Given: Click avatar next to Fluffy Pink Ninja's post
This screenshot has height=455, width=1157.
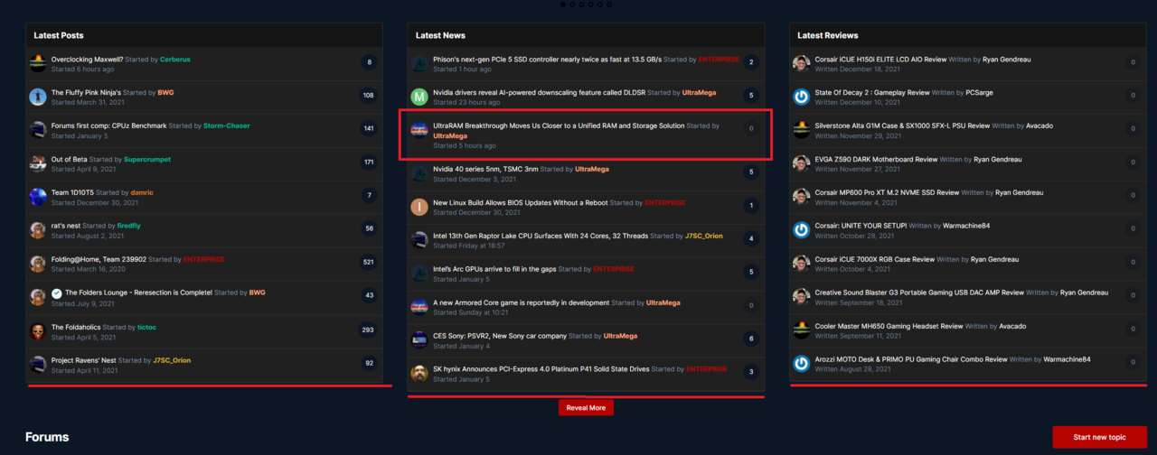Looking at the screenshot, I should pos(38,97).
